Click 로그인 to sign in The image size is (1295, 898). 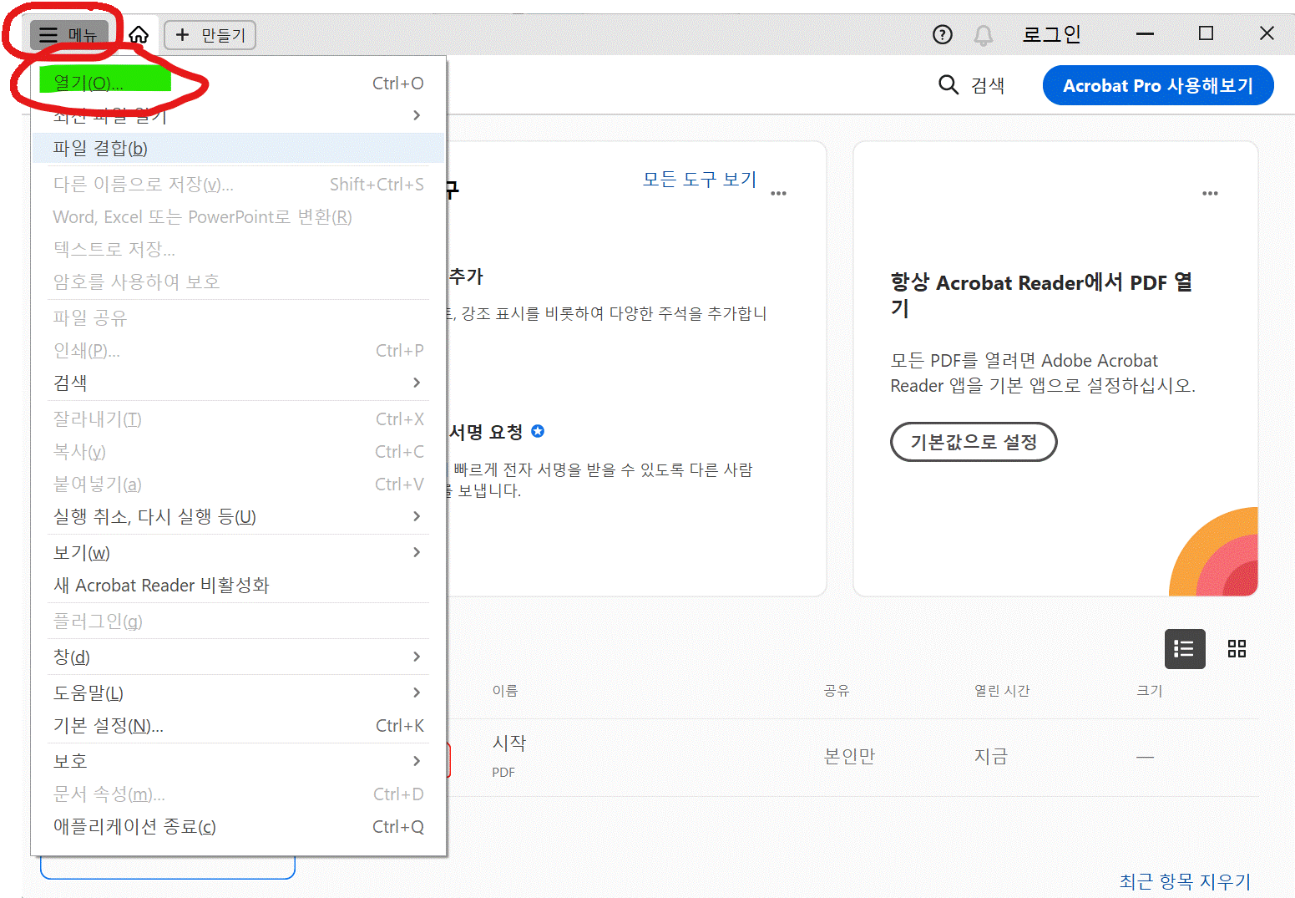(x=1051, y=34)
